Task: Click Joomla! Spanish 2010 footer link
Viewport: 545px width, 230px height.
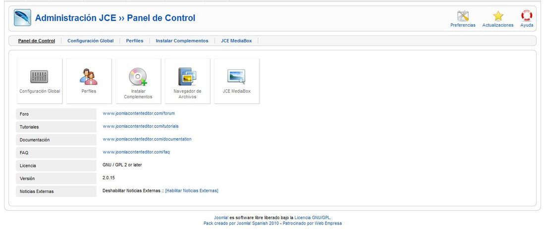Action: coord(257,224)
